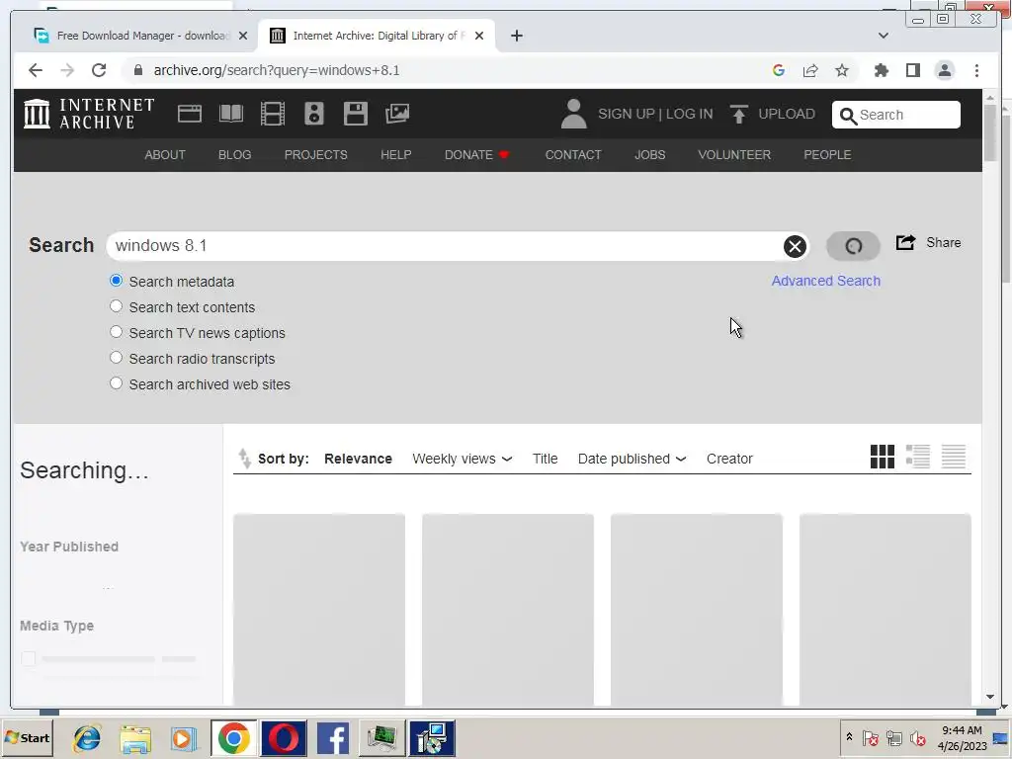This screenshot has height=759, width=1012.
Task: Open a new browser tab
Action: [x=516, y=36]
